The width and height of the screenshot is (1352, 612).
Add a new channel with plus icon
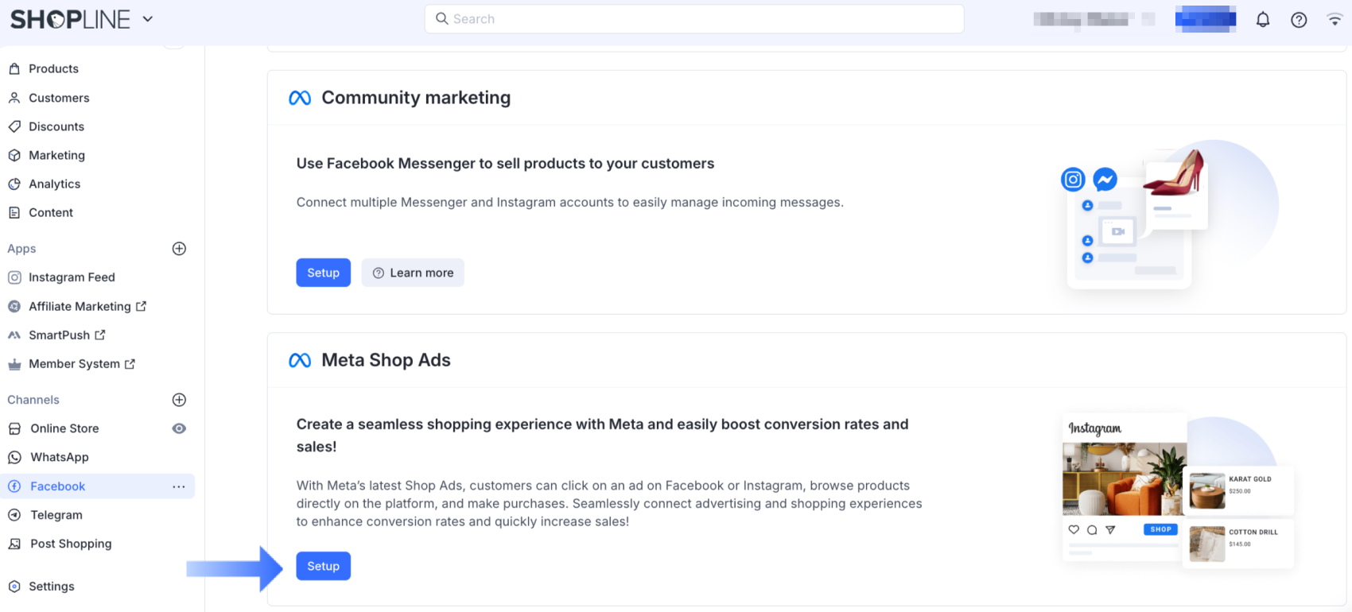(x=179, y=400)
